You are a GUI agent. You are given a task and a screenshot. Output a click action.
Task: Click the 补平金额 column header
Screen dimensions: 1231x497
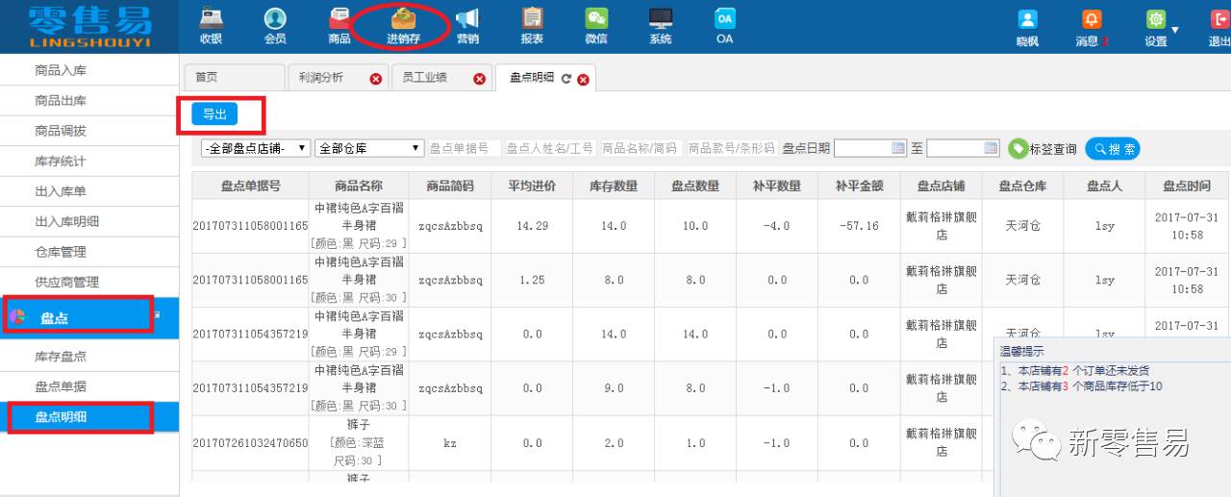point(859,186)
